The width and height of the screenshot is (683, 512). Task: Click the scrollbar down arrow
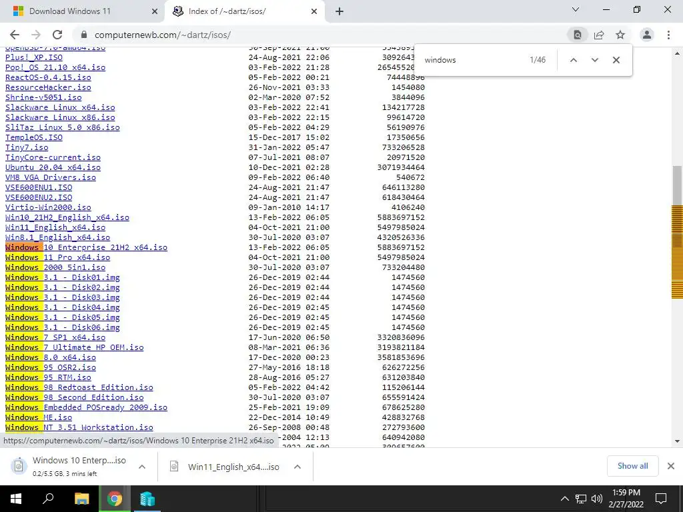click(x=677, y=441)
